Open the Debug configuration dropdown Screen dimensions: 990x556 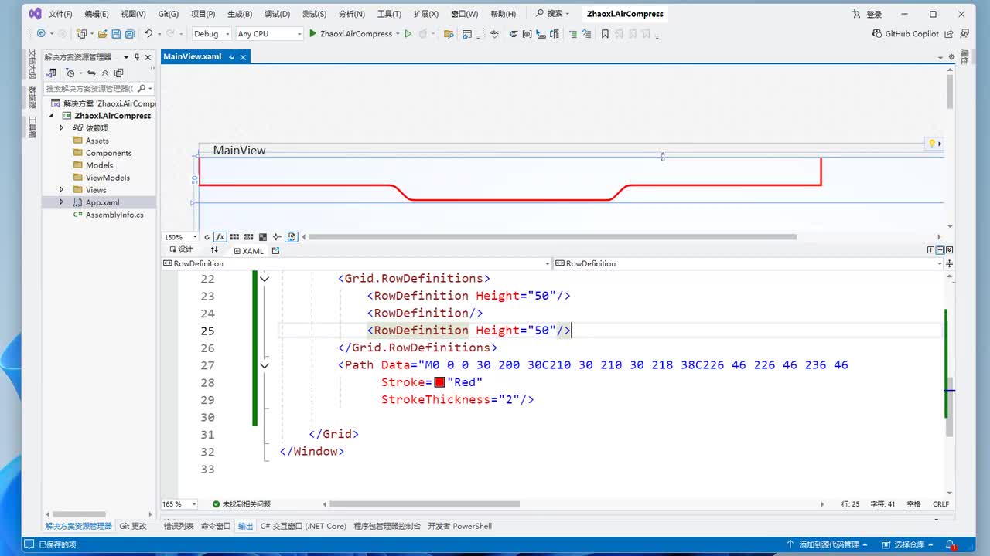[x=211, y=34]
